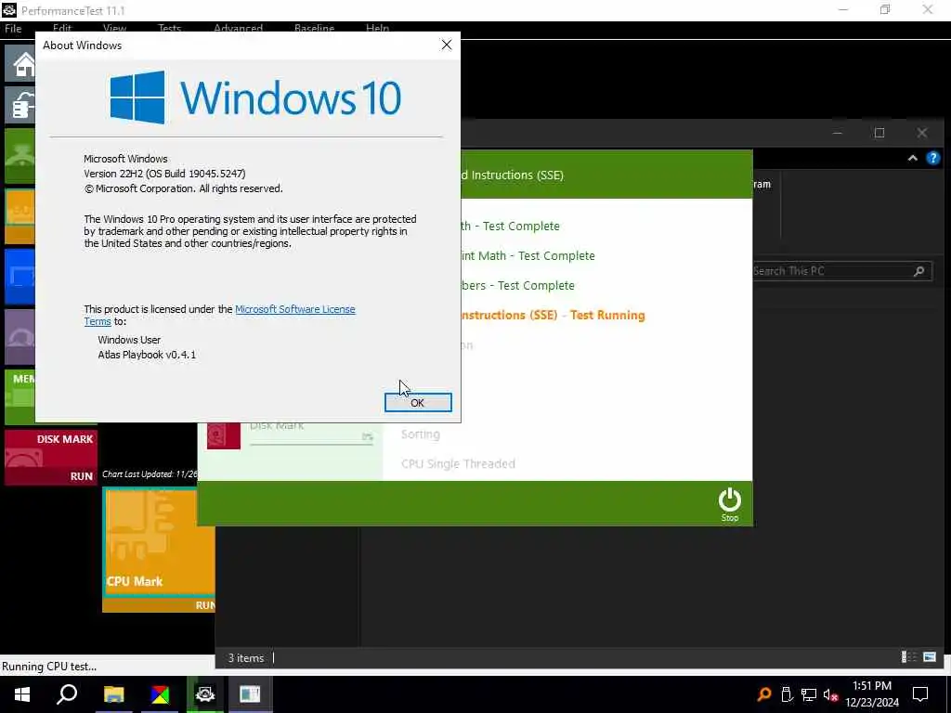Open the Edit menu
Image resolution: width=951 pixels, height=713 pixels.
coord(62,29)
